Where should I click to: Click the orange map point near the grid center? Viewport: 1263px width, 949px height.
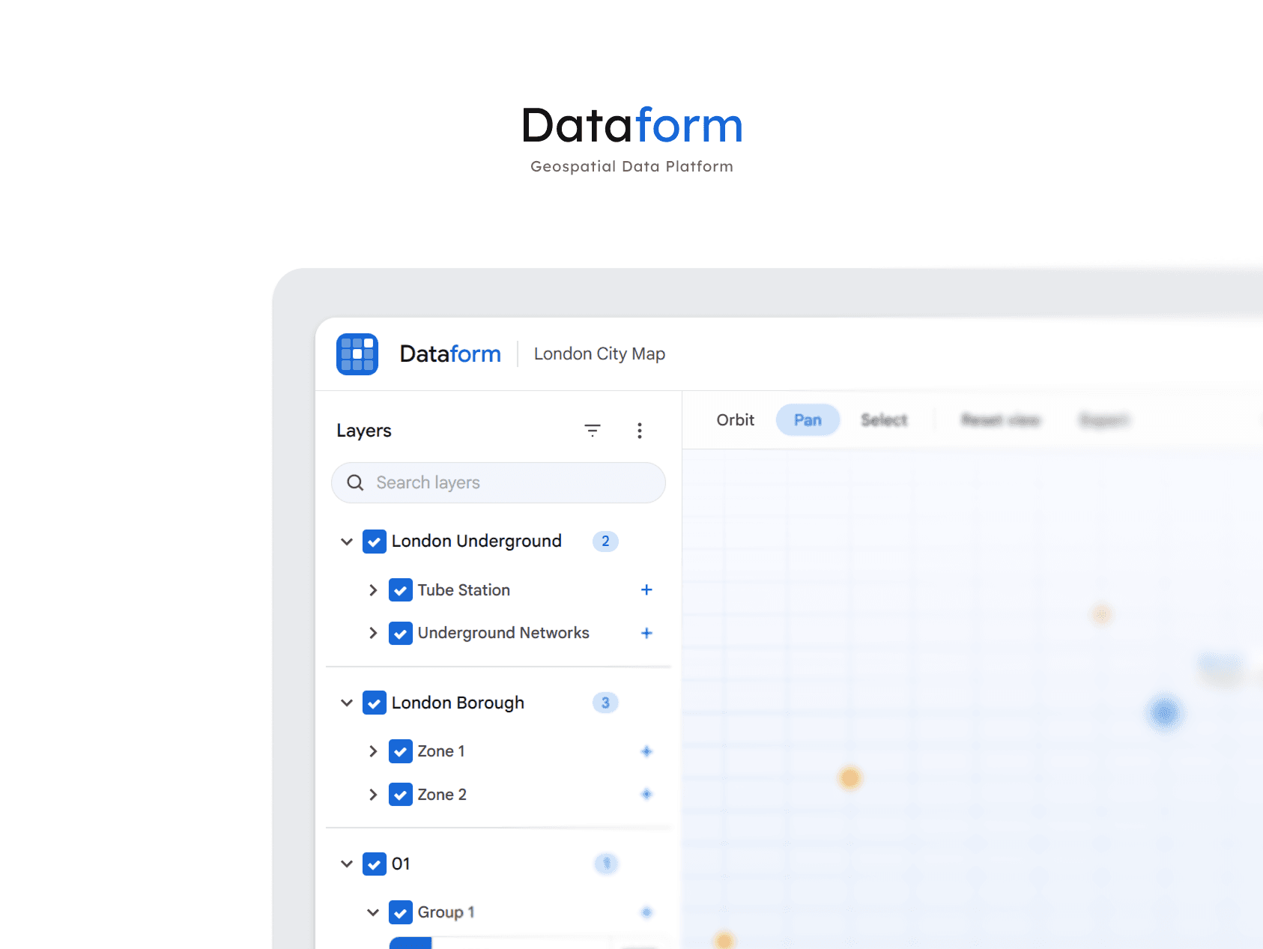point(849,778)
